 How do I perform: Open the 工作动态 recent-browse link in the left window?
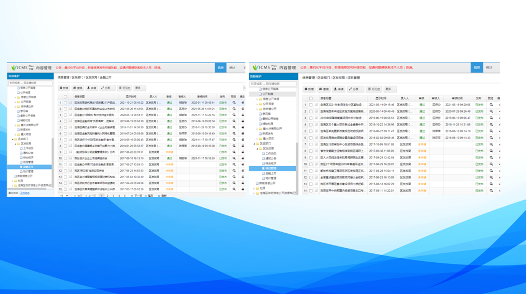(x=25, y=193)
